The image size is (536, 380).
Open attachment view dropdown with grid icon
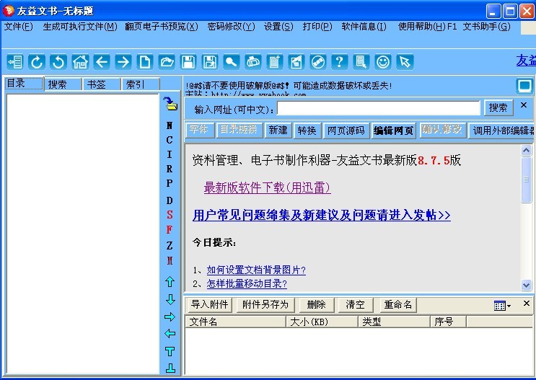click(x=502, y=306)
